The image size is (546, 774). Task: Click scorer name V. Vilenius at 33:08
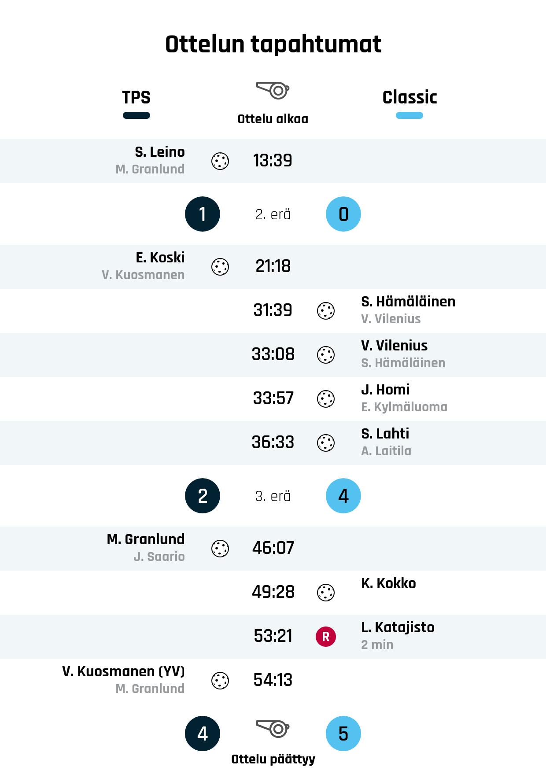394,346
